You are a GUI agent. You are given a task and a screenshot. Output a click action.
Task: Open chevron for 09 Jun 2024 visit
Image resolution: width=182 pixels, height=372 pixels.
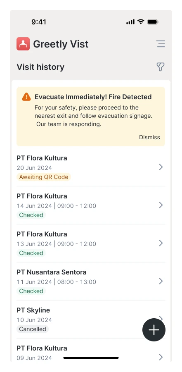[x=161, y=357]
